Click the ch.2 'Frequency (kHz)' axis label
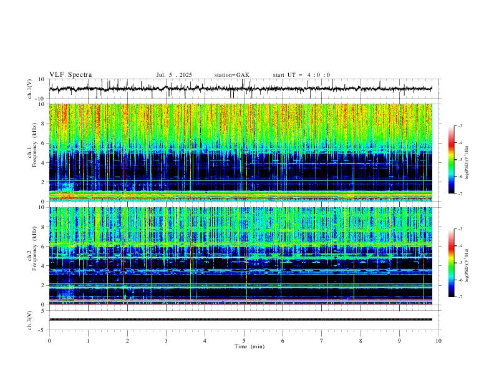494x382 pixels. point(34,248)
